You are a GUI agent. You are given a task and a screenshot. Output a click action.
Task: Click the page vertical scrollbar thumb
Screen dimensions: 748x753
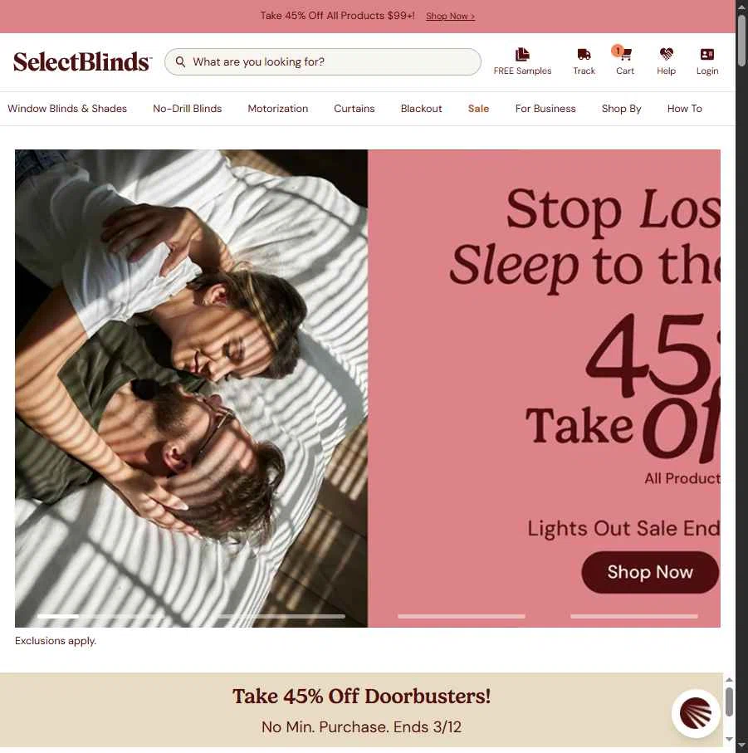(x=742, y=41)
